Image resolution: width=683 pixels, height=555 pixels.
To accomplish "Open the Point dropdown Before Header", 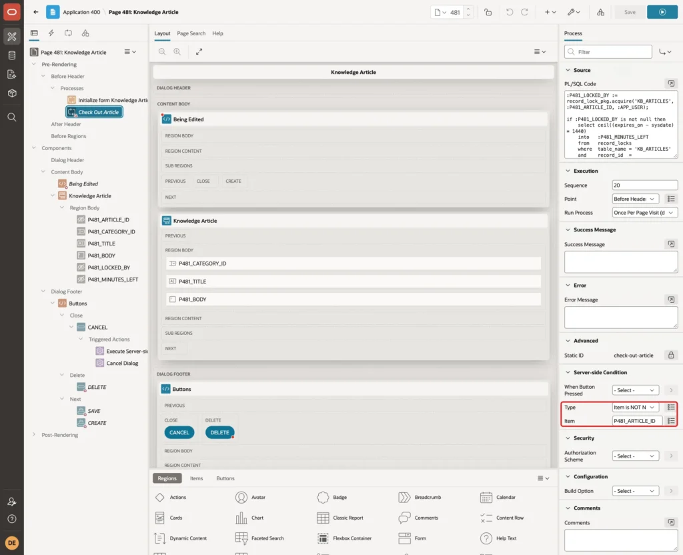I will pyautogui.click(x=635, y=199).
